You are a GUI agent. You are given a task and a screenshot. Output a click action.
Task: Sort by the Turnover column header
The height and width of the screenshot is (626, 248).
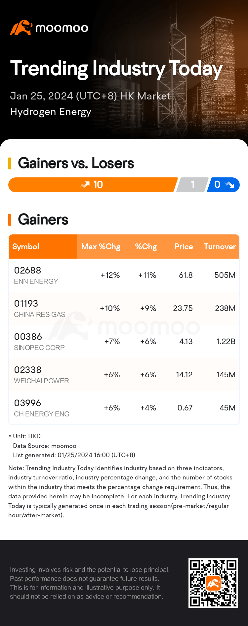click(220, 247)
